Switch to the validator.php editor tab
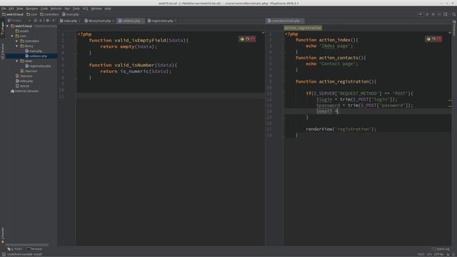 [131, 21]
